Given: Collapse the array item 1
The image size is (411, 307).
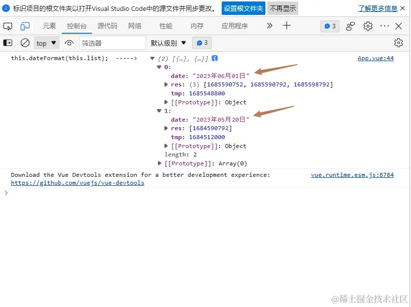Looking at the screenshot, I should tap(159, 111).
